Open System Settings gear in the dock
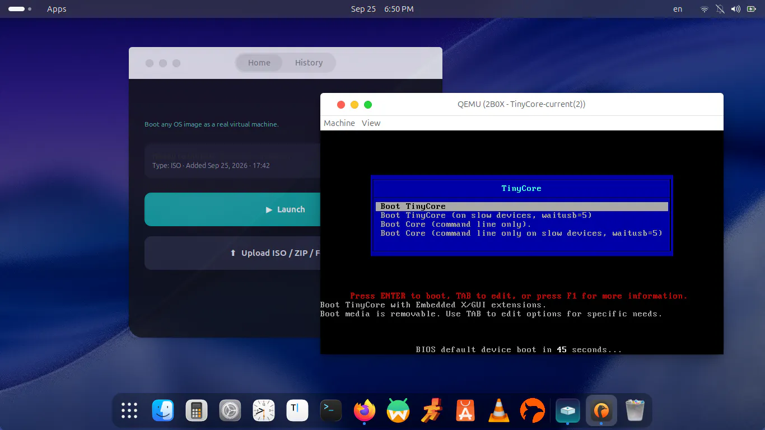Viewport: 765px width, 430px height. 230,411
